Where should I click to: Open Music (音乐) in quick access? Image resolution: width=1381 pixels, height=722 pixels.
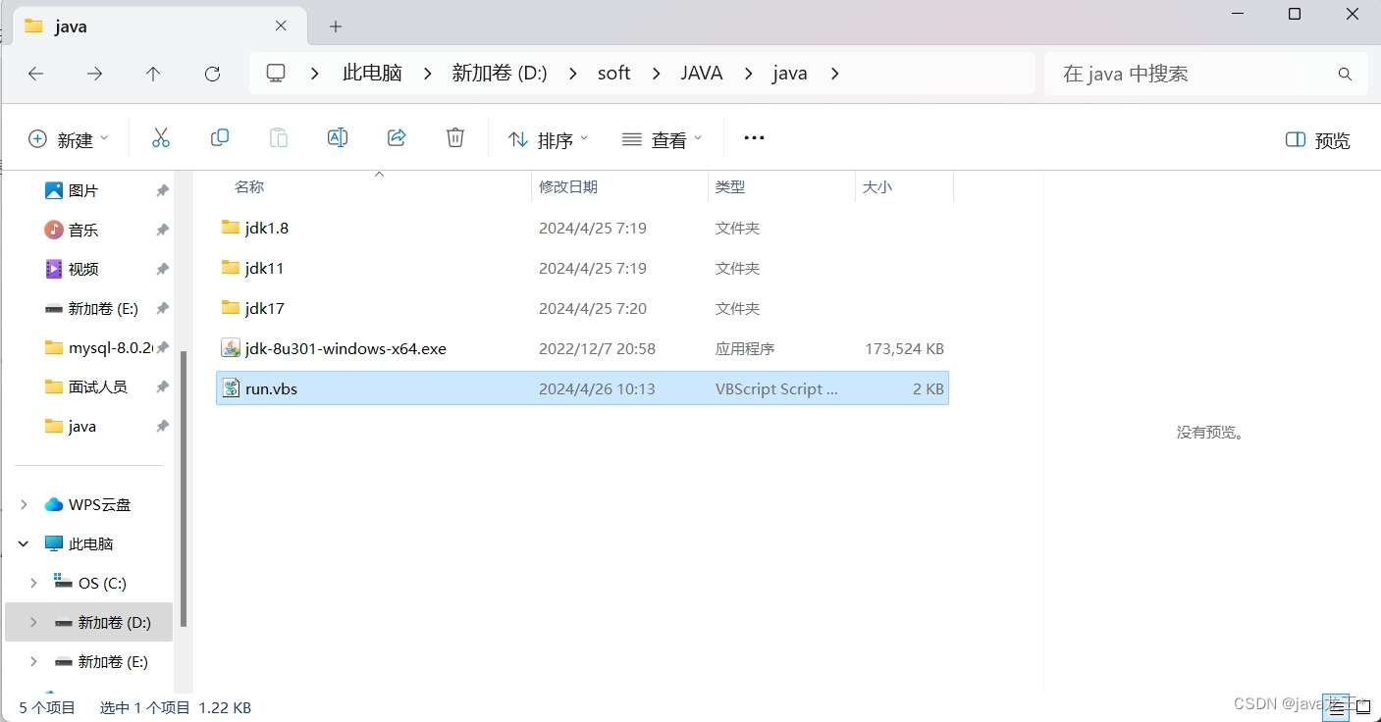pyautogui.click(x=83, y=230)
